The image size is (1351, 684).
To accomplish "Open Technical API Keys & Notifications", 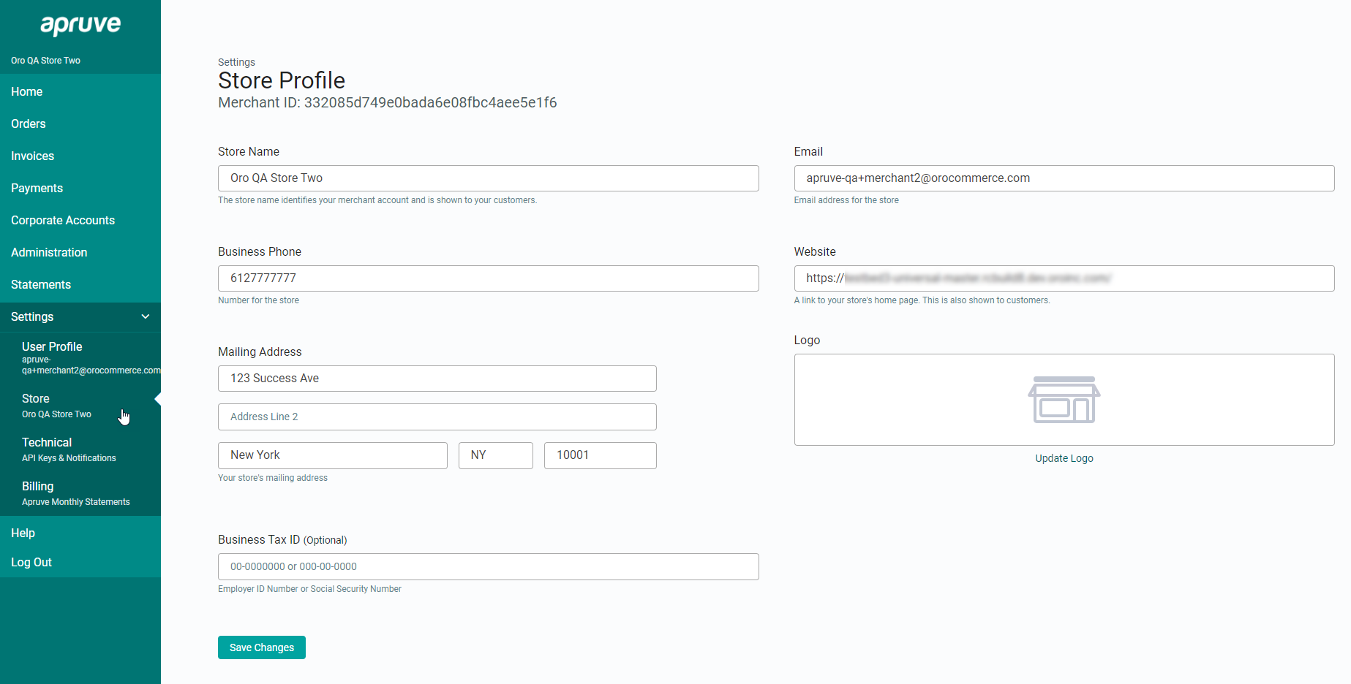I will (80, 449).
